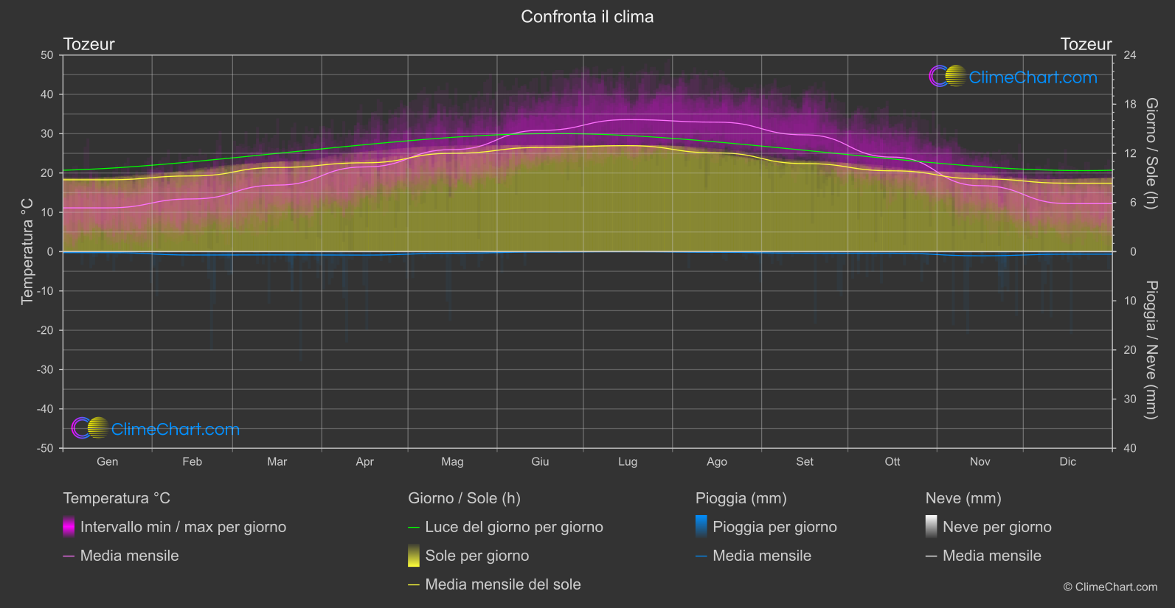Click the 'Neve (mm)' legend heading

tap(963, 498)
